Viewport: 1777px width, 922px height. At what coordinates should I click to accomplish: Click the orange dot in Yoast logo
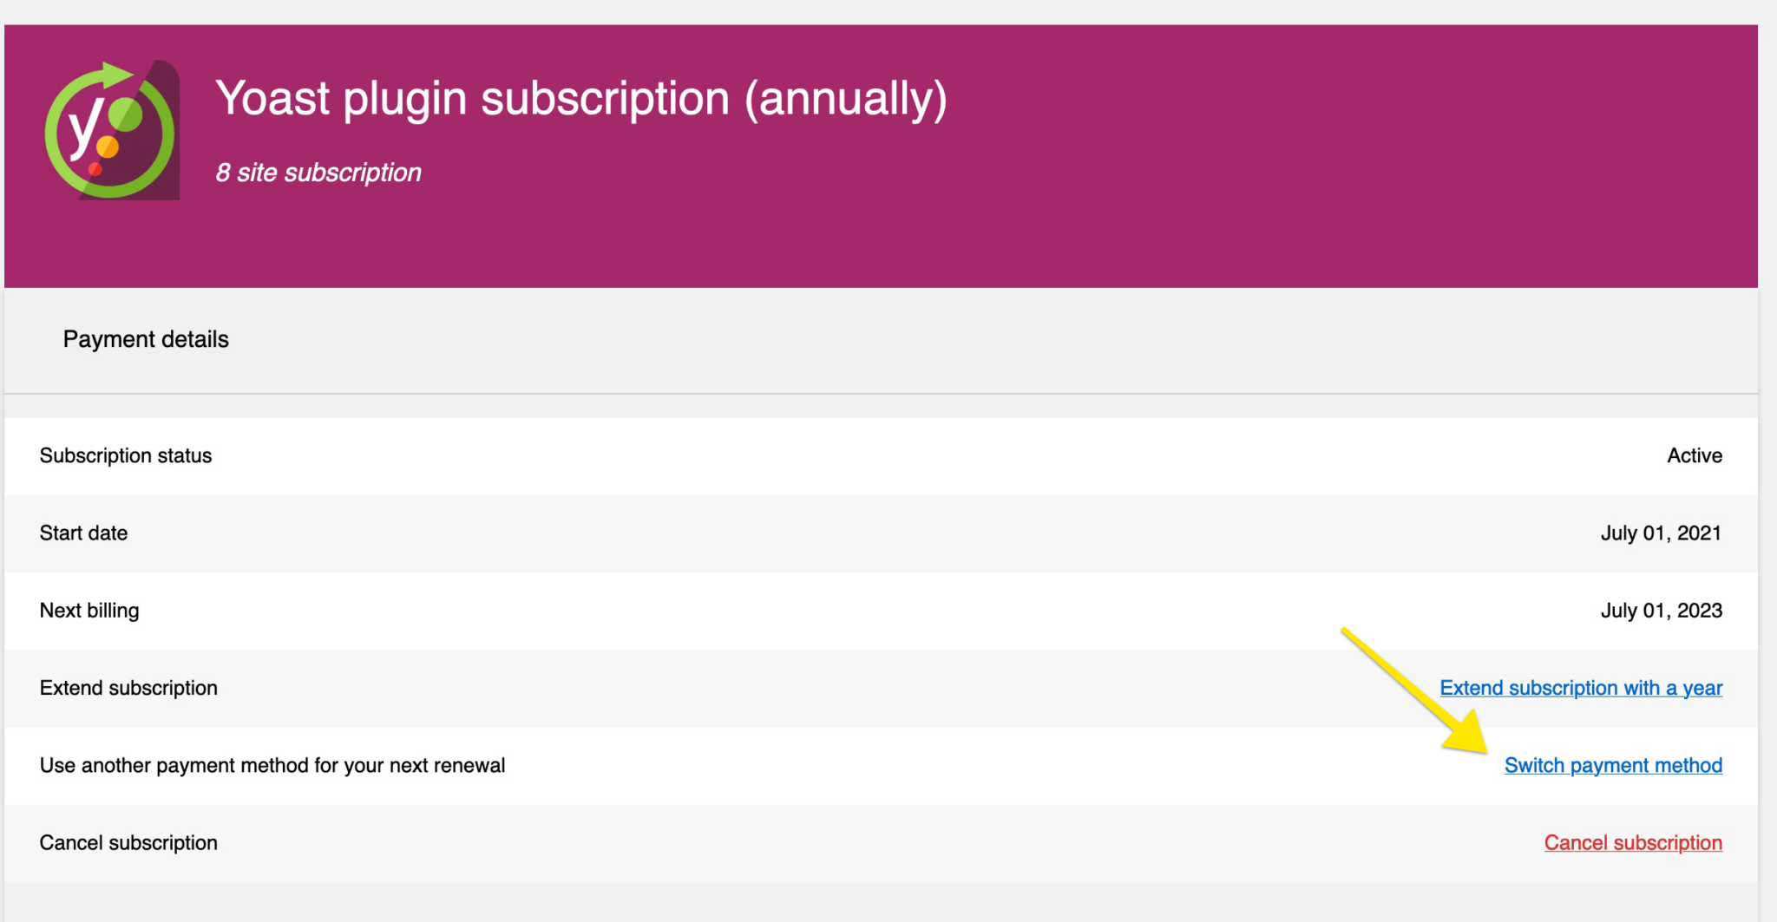pyautogui.click(x=108, y=147)
